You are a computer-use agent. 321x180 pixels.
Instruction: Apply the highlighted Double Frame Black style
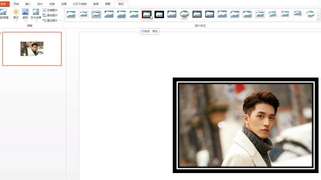[146, 14]
